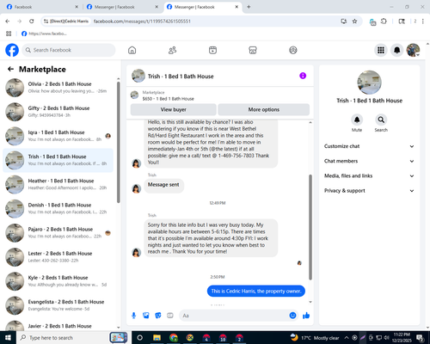Open File Explorer from taskbar
Image resolution: width=430 pixels, height=344 pixels.
157,338
